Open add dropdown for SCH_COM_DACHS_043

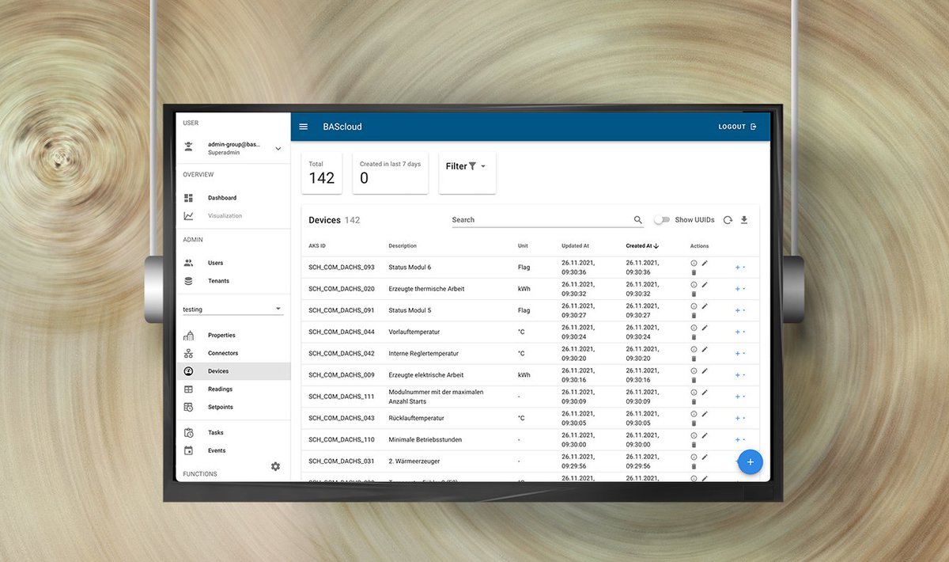click(740, 418)
